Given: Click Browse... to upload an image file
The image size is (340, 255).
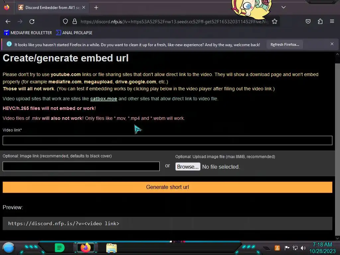Looking at the screenshot, I should click(188, 167).
